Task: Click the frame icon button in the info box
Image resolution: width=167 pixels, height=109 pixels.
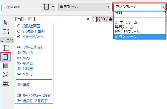Action: [47, 7]
